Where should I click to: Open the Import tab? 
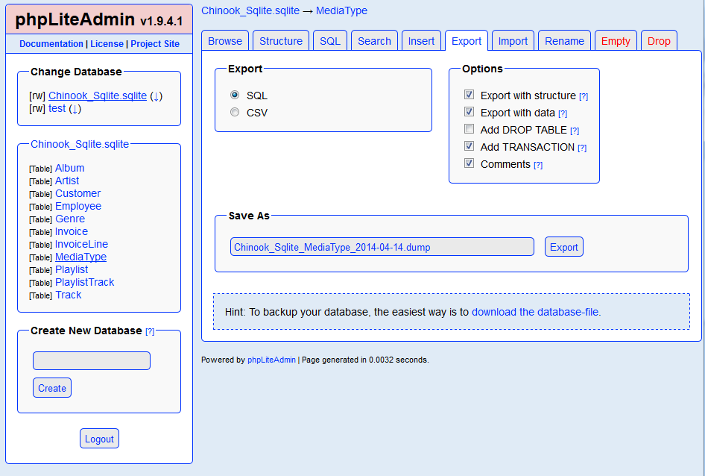513,41
